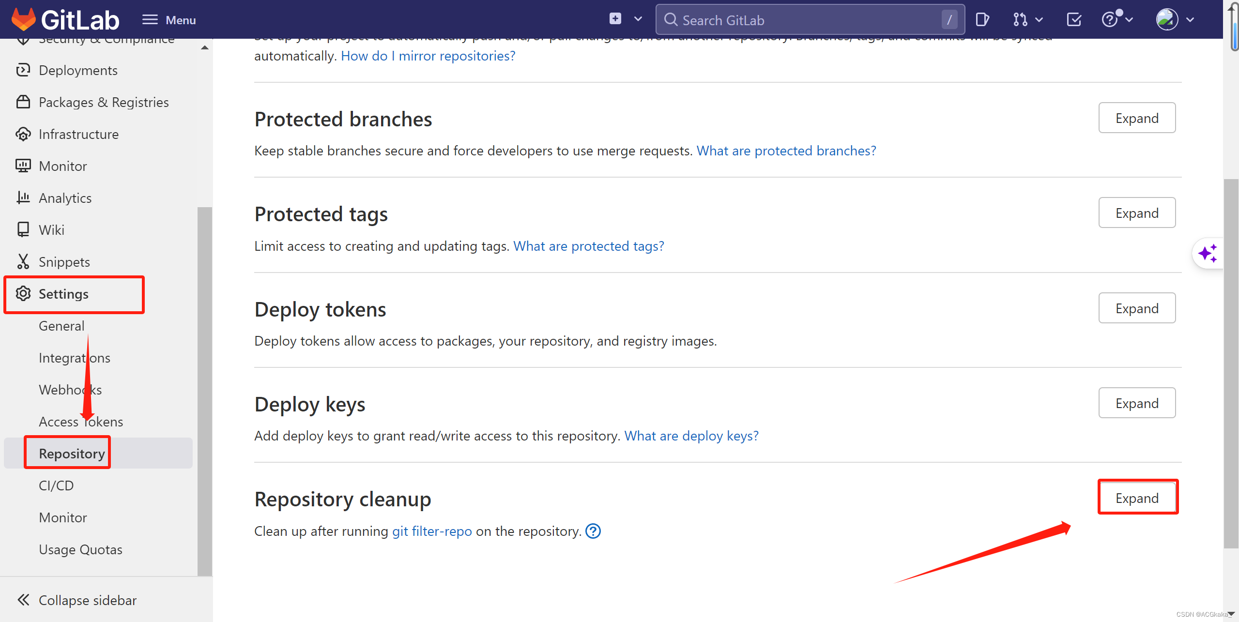This screenshot has width=1239, height=622.
Task: Click the Wiki book icon
Action: point(23,229)
